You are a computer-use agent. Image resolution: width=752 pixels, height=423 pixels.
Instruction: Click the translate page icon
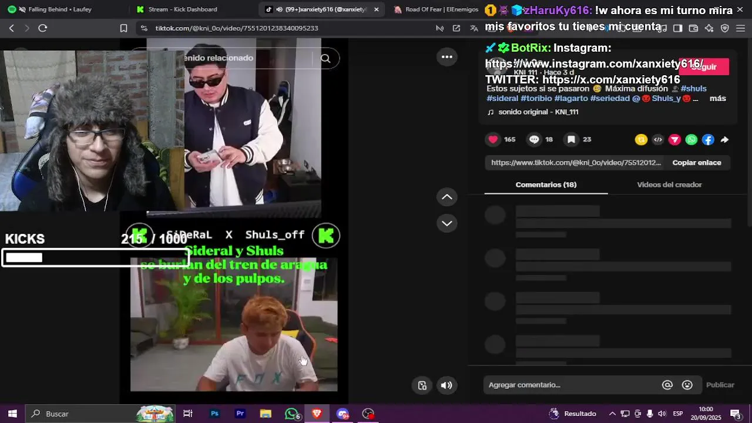474,28
